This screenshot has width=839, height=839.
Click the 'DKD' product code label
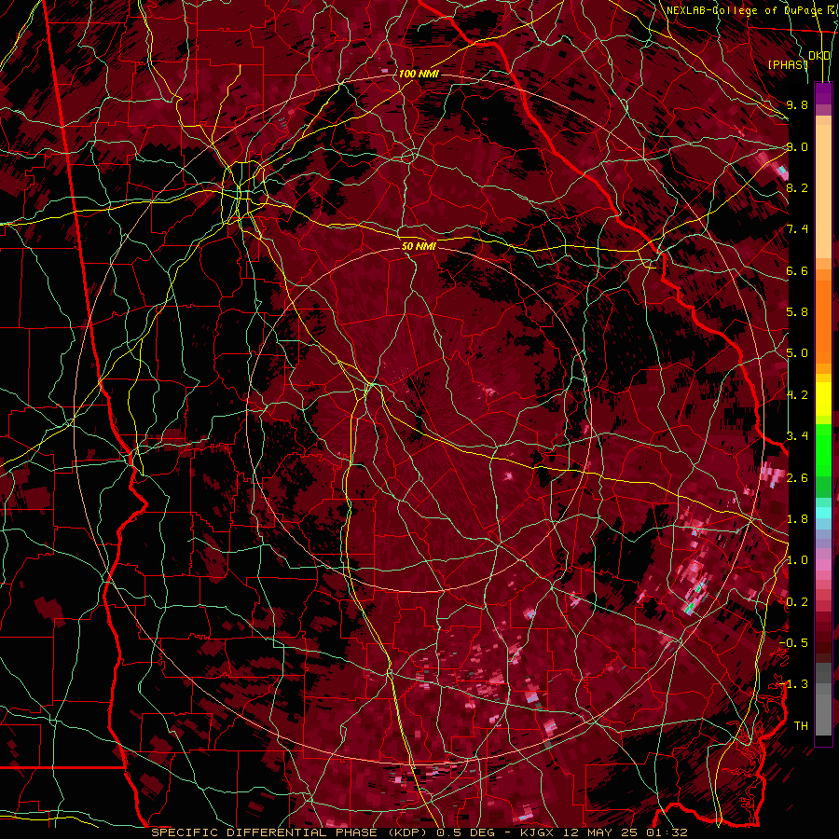click(x=819, y=56)
